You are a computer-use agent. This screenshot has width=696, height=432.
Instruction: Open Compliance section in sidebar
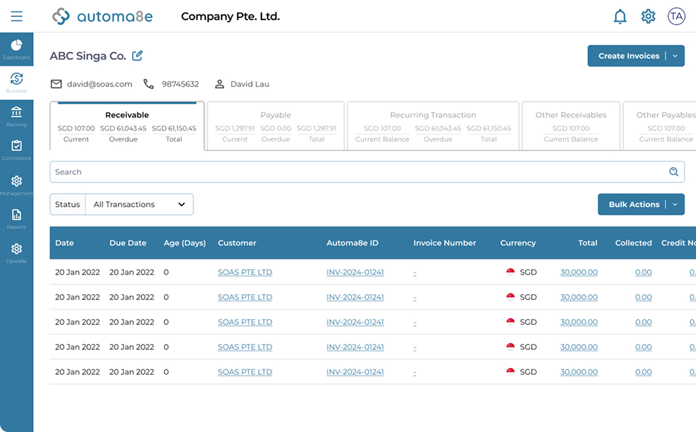pos(16,150)
